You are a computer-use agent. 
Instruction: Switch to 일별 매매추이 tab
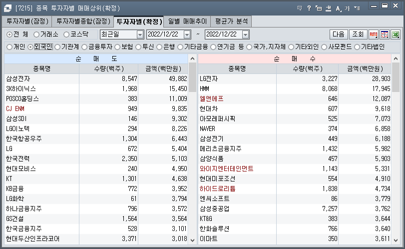pos(187,21)
